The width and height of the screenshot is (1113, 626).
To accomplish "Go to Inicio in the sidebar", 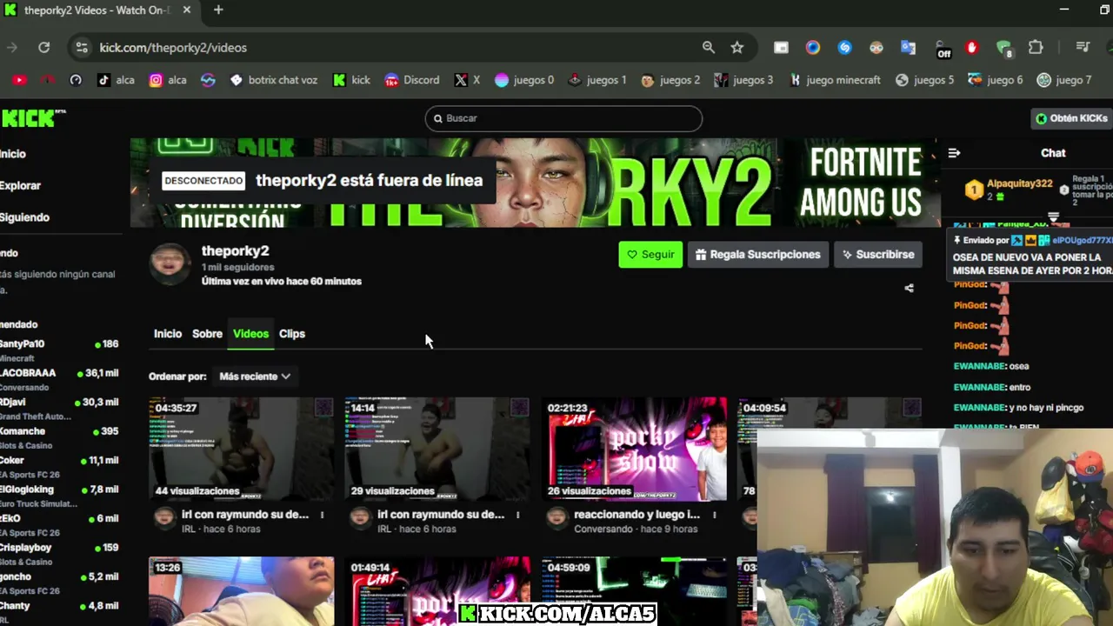I will pyautogui.click(x=13, y=154).
